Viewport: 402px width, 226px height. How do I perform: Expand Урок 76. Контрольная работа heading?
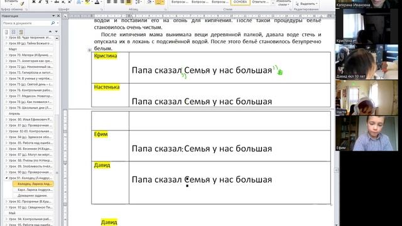pyautogui.click(x=6, y=90)
